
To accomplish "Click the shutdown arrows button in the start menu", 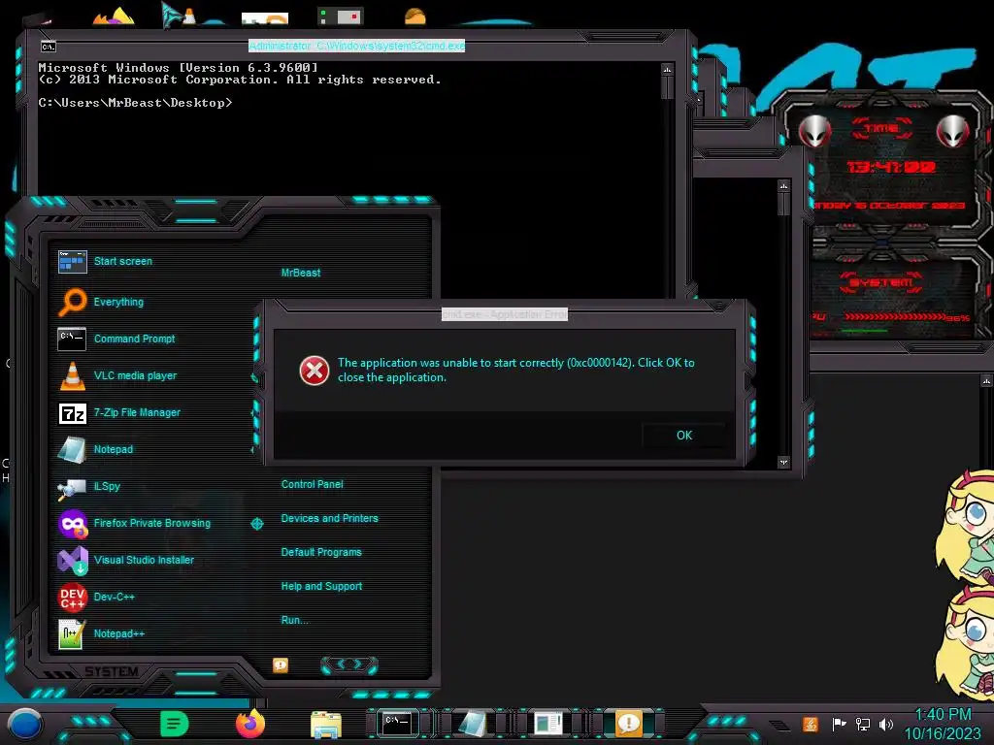I will click(x=349, y=664).
